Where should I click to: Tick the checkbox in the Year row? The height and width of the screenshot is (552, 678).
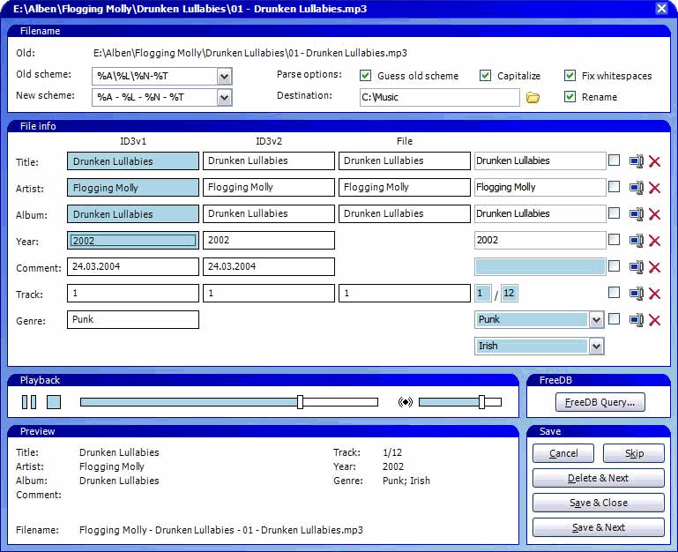tap(614, 239)
